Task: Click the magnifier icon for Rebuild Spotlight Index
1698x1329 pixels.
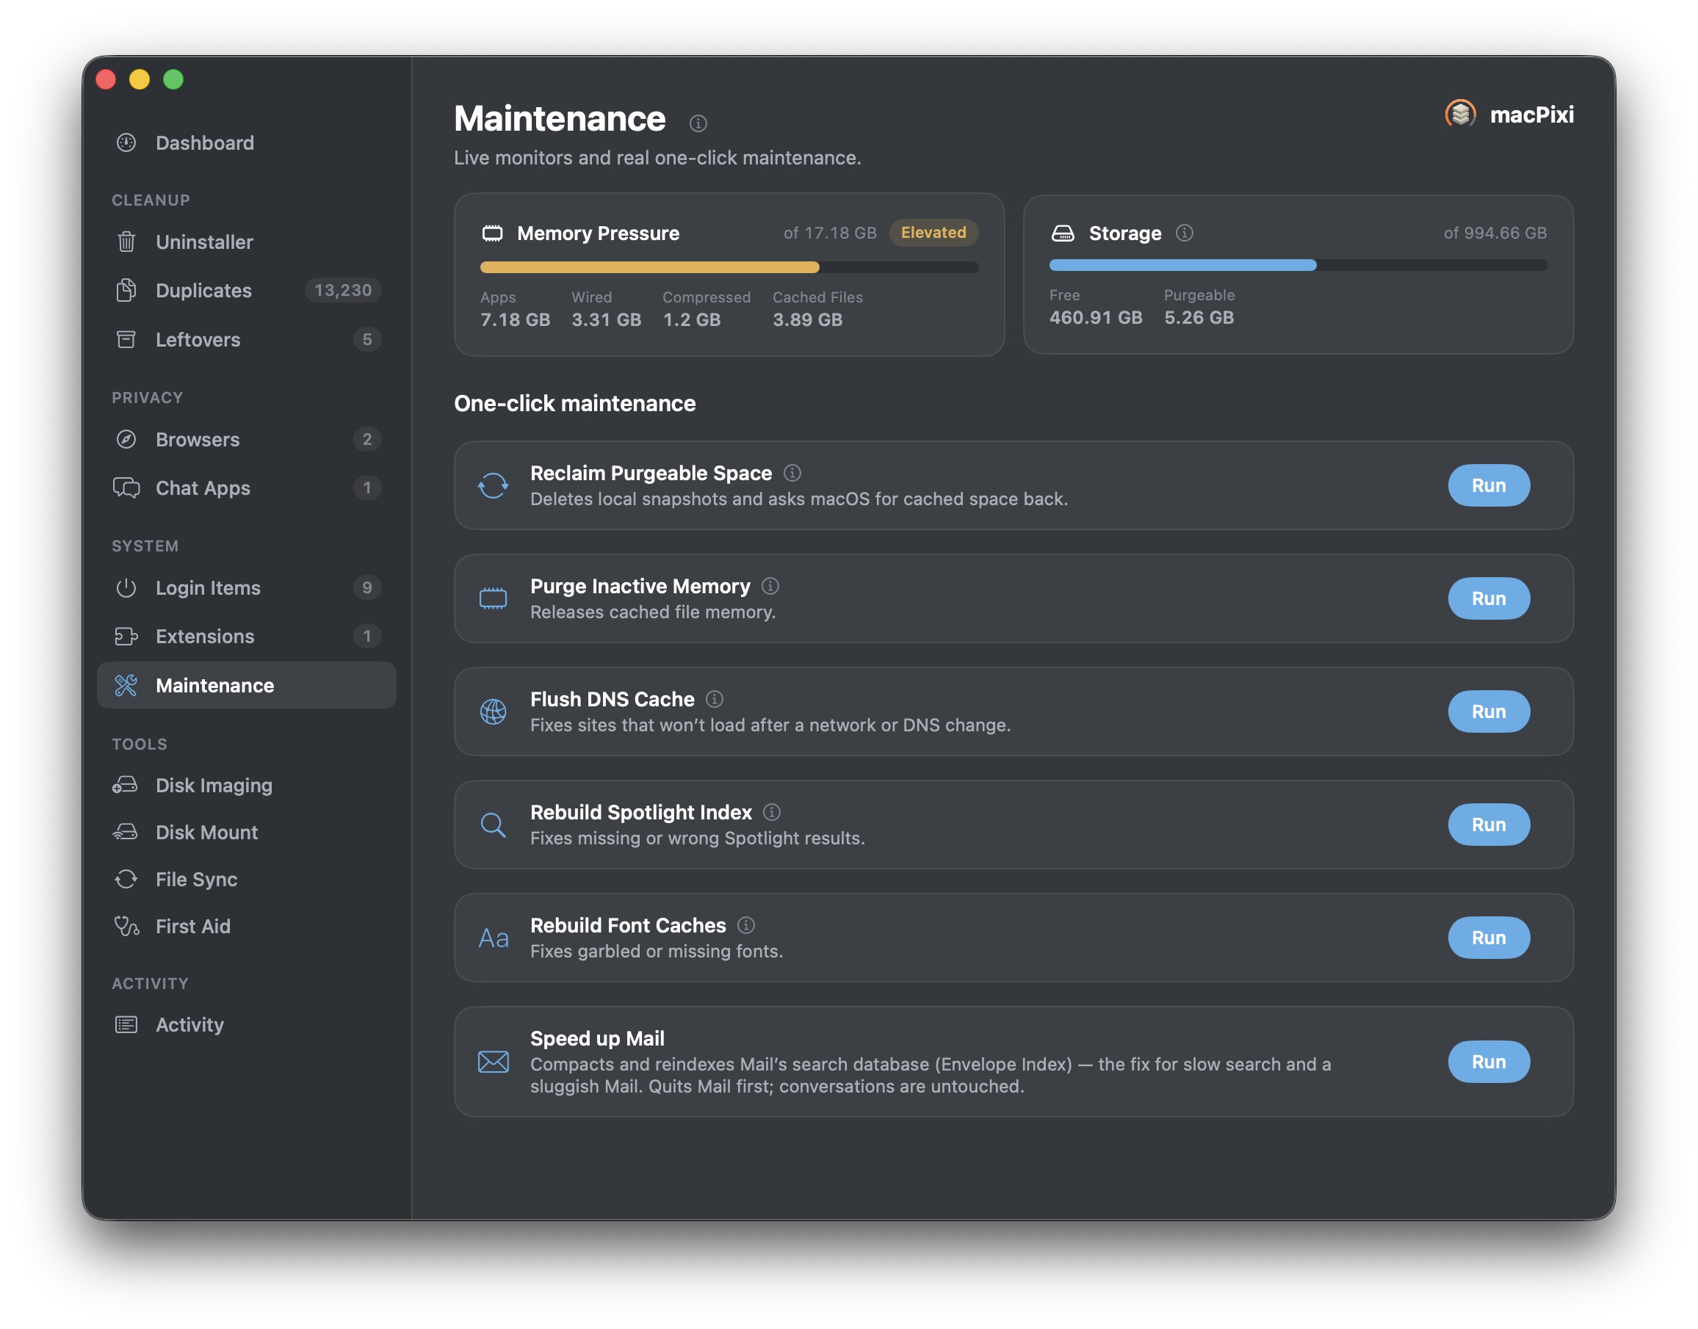Action: click(493, 825)
